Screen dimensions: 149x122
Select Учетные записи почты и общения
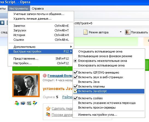click(x=41, y=14)
